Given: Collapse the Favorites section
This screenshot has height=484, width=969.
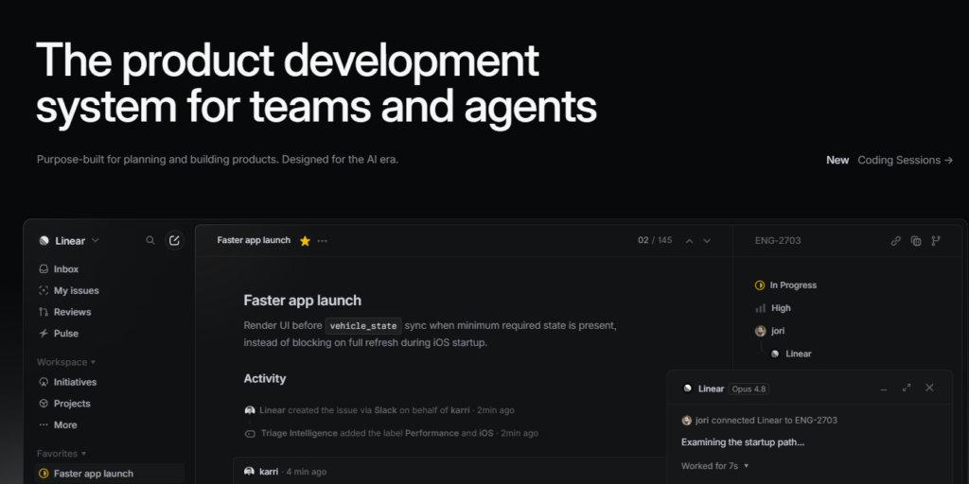Looking at the screenshot, I should click(62, 454).
